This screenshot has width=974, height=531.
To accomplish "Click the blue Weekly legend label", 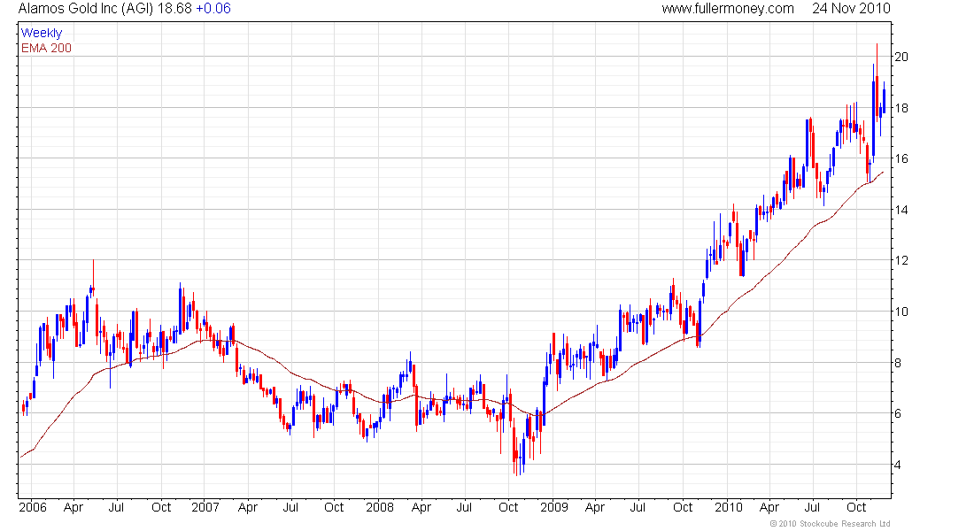I will (42, 33).
